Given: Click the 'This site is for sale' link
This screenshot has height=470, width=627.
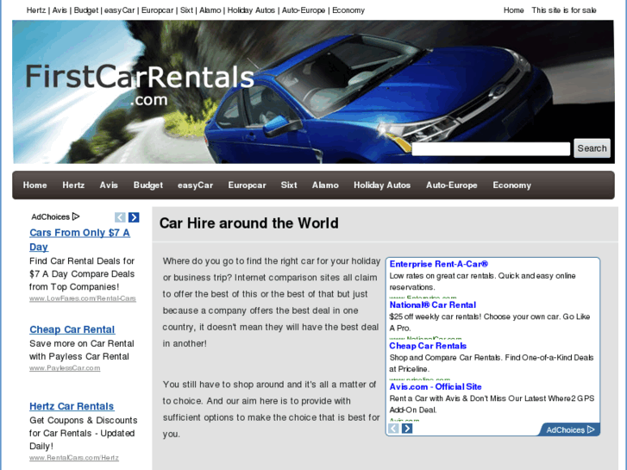Looking at the screenshot, I should pos(564,10).
